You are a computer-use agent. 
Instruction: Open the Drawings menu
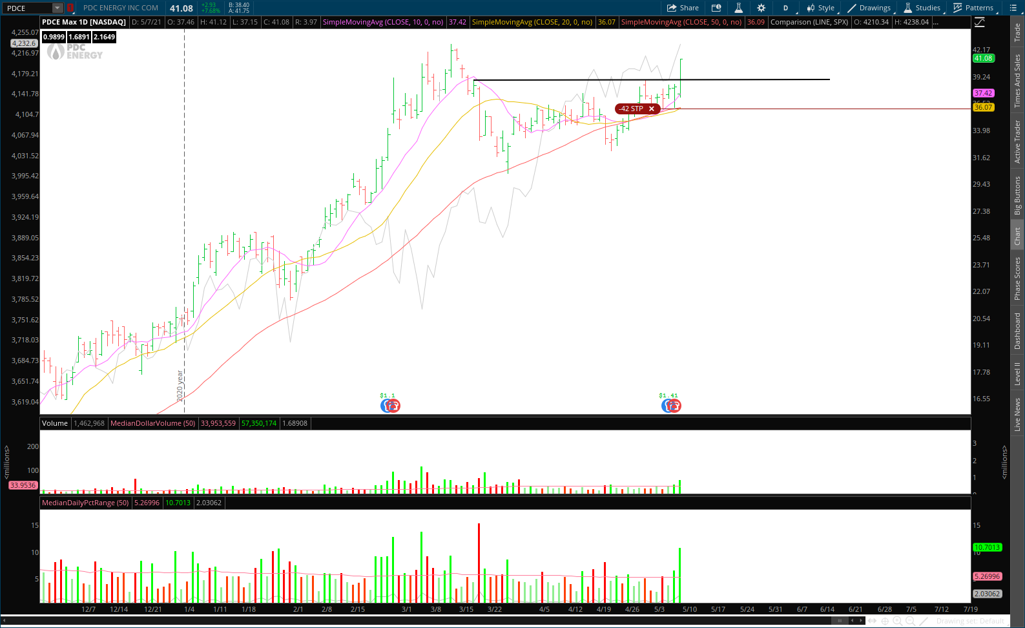click(x=869, y=8)
